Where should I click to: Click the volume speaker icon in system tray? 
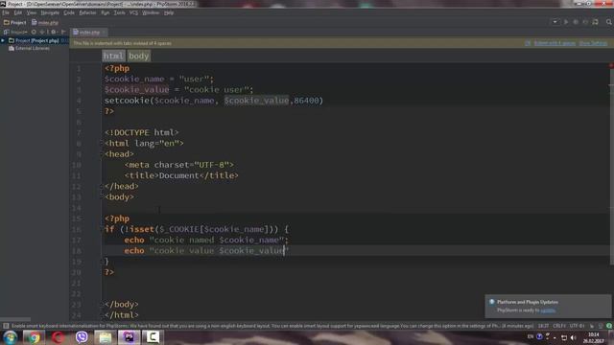coord(574,337)
